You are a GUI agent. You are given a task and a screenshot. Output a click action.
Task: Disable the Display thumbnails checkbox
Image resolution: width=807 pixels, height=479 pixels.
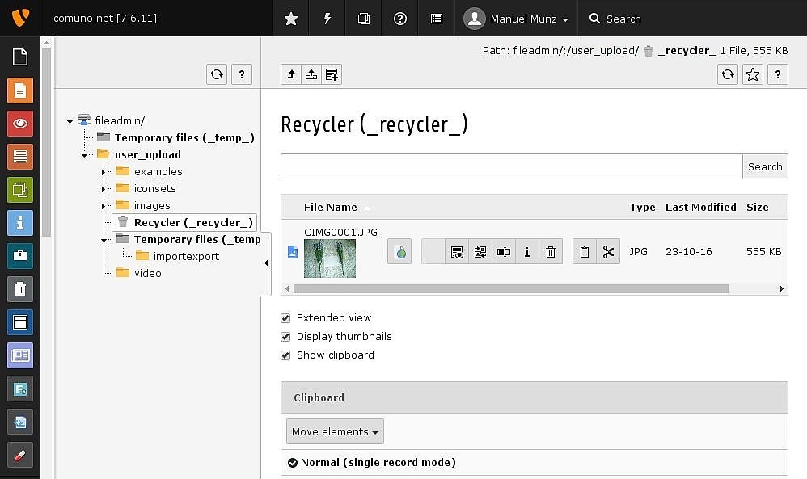point(285,337)
